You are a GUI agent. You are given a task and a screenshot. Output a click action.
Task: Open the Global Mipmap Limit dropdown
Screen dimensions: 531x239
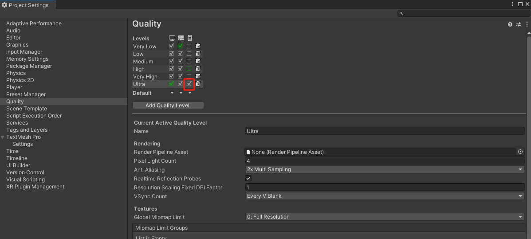(x=385, y=217)
